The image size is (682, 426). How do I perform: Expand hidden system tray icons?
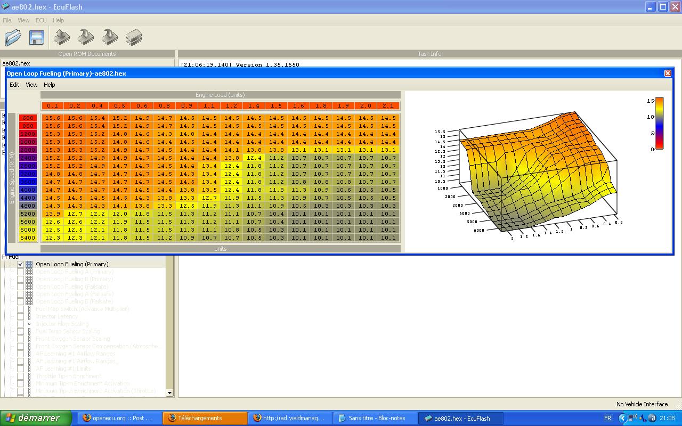[x=622, y=418]
